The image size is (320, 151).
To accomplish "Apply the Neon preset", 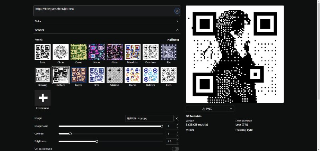I will [96, 52].
